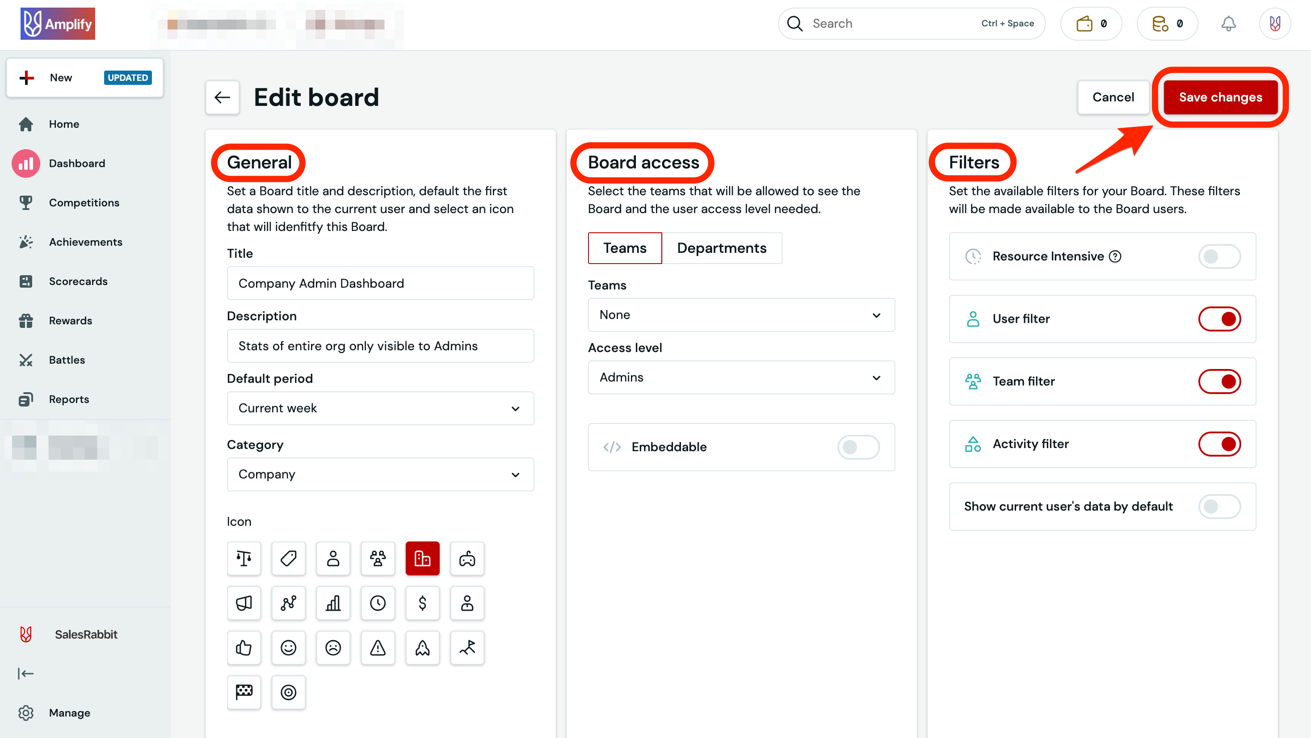Select the checkered flag board icon
Screen dimensions: 1311x738
click(244, 692)
